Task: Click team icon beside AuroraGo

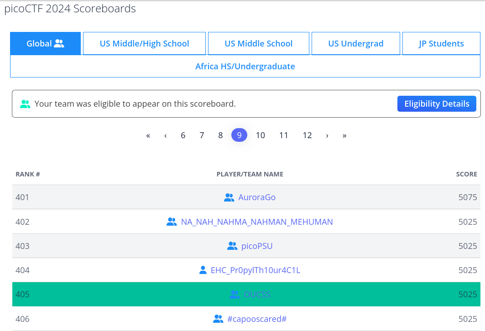Action: [x=229, y=197]
